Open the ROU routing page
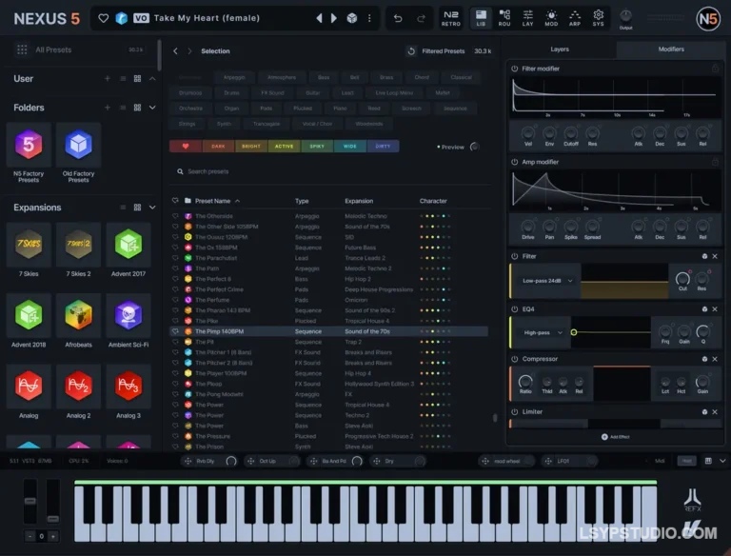 (x=504, y=18)
